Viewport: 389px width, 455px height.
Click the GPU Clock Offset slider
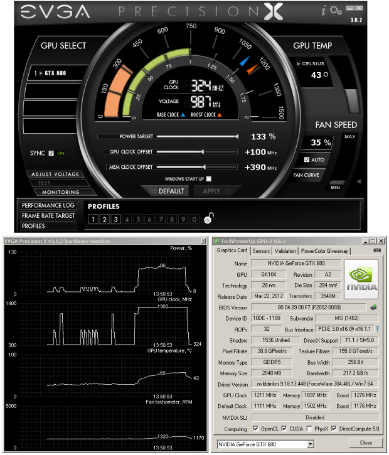pos(197,152)
